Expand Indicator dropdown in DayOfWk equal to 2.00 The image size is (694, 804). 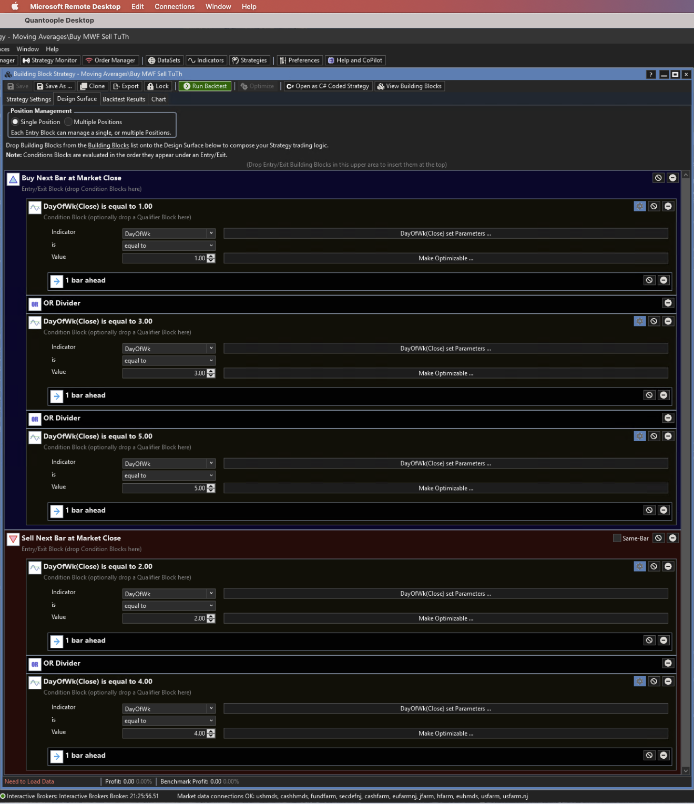click(211, 594)
